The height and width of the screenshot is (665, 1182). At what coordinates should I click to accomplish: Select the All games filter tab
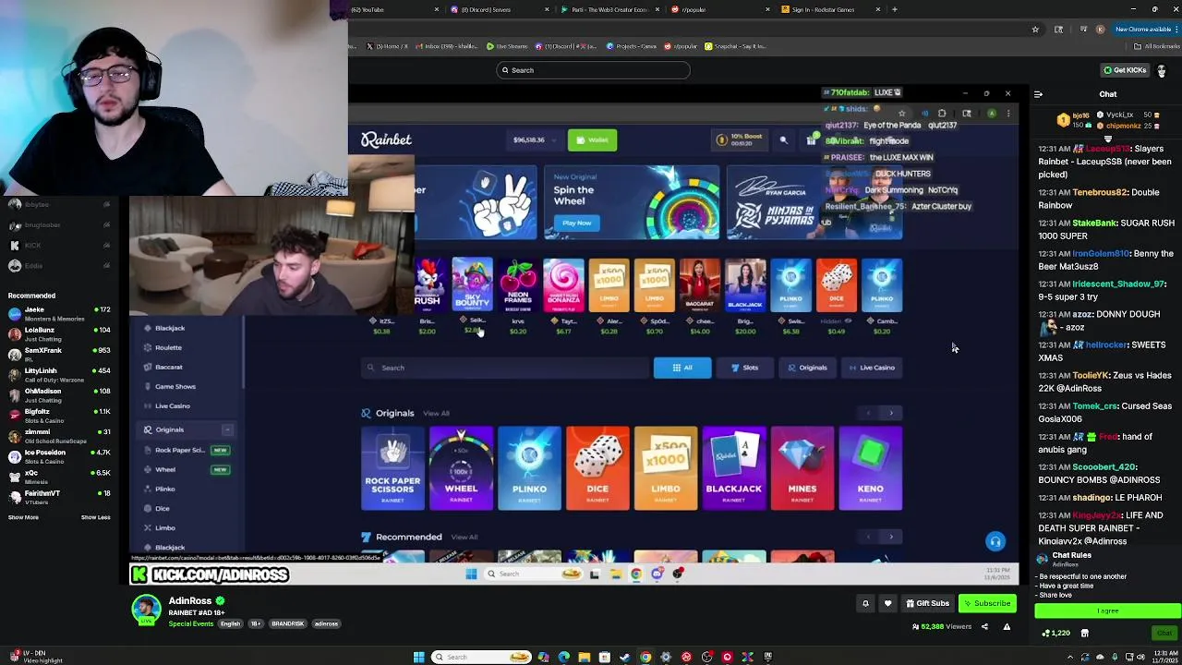click(682, 368)
